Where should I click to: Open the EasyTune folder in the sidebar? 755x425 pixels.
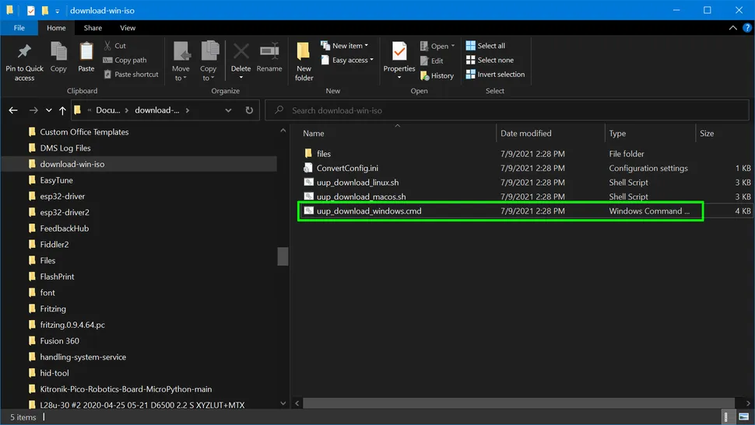pyautogui.click(x=56, y=180)
